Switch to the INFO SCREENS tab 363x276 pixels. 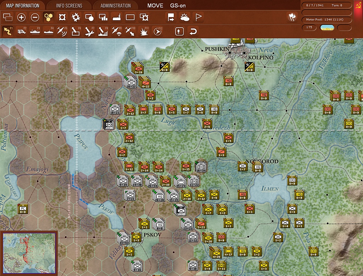(x=69, y=6)
